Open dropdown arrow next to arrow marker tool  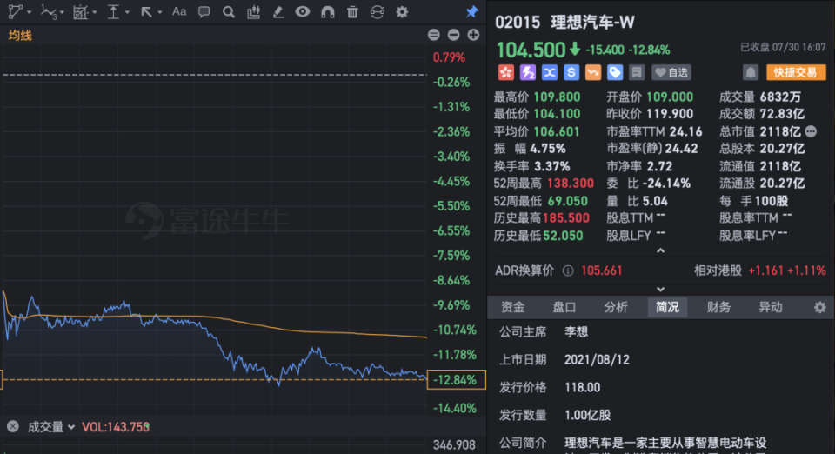coord(159,12)
